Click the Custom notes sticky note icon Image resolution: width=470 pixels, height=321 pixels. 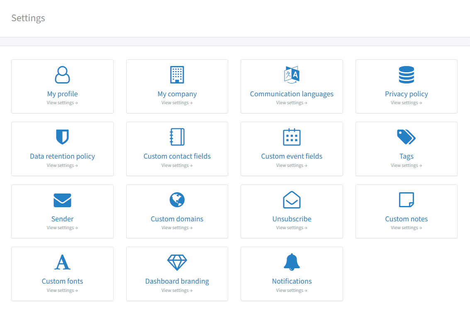pyautogui.click(x=407, y=199)
